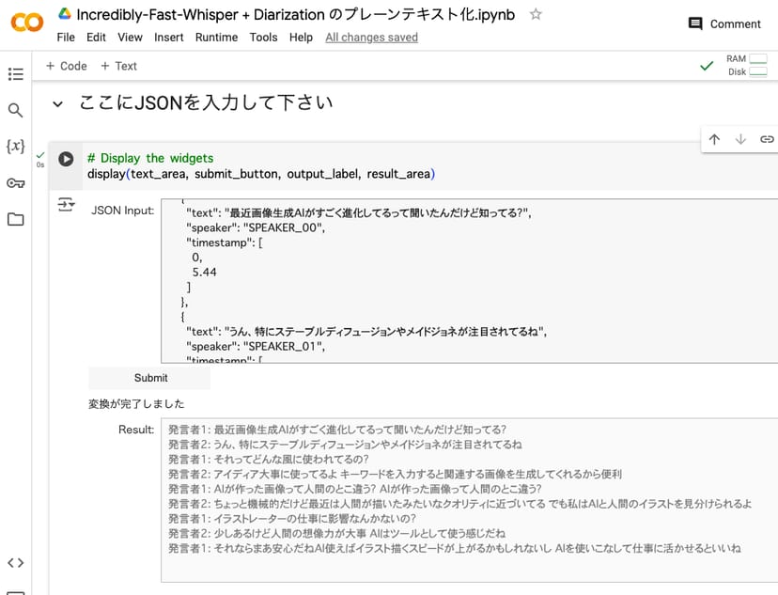778x595 pixels.
Task: Move the cell up with arrow icon
Action: 714,139
